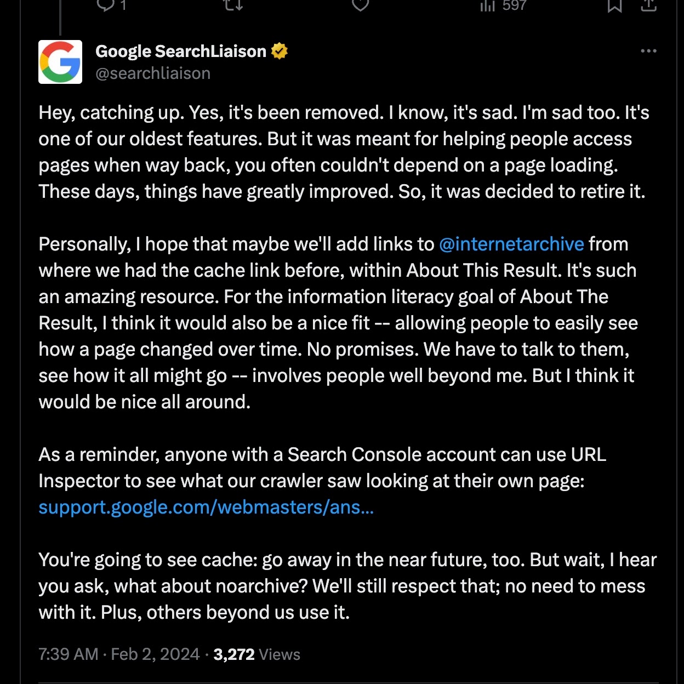684x684 pixels.
Task: Click the 7:39 AM Feb 2, 2024 timestamp
Action: (119, 654)
